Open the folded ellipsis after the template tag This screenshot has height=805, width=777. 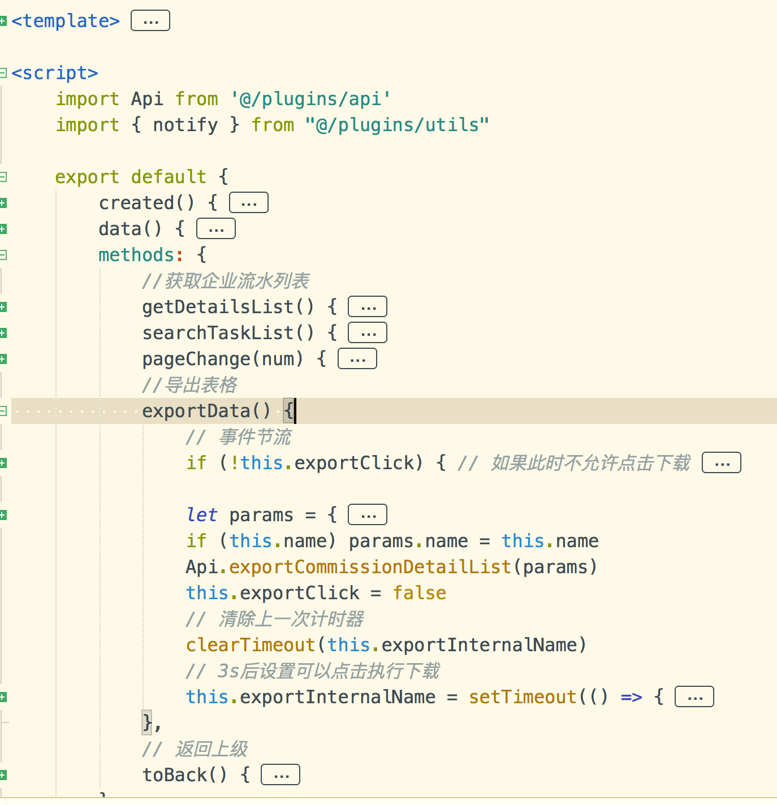[150, 21]
